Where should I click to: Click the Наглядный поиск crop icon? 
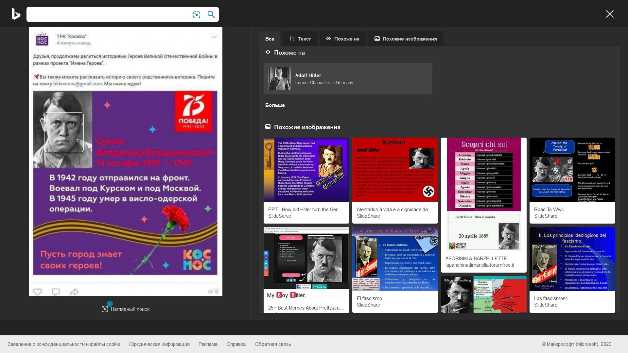(x=105, y=309)
